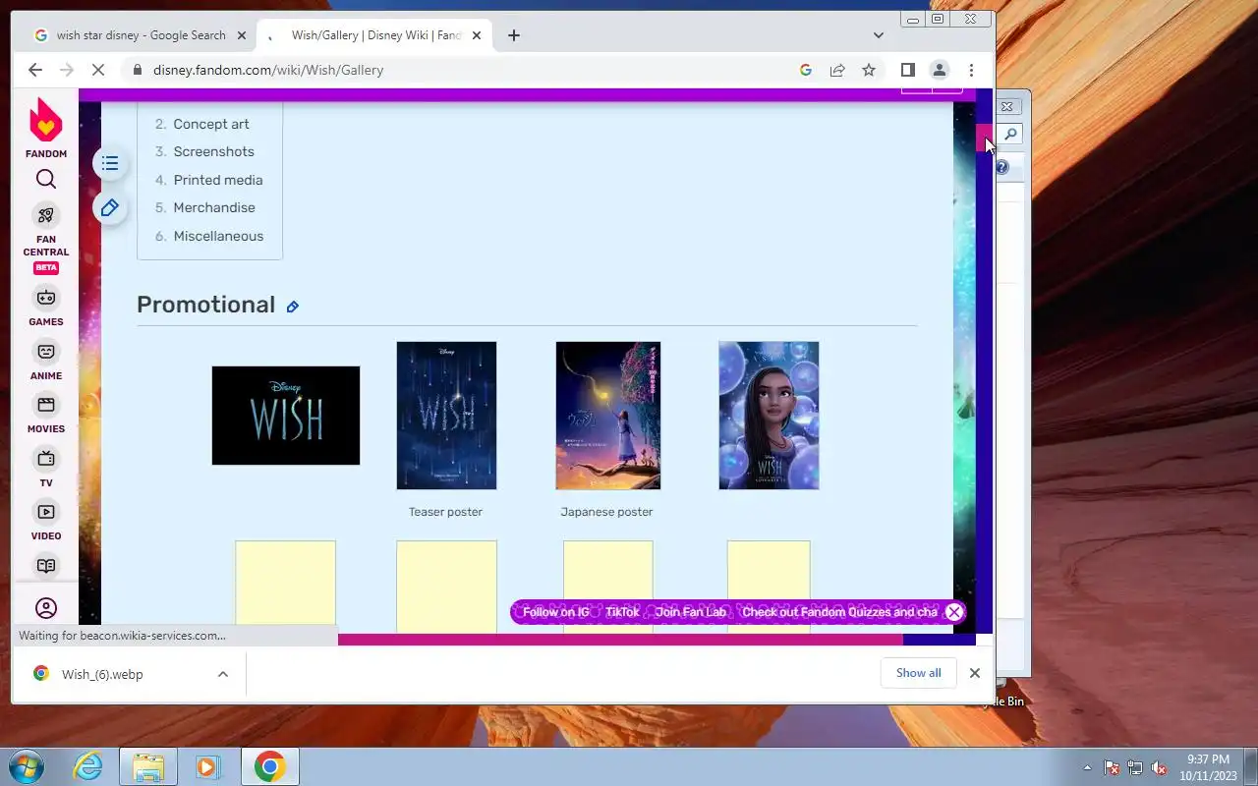Bookmark this page with the star

click(869, 70)
